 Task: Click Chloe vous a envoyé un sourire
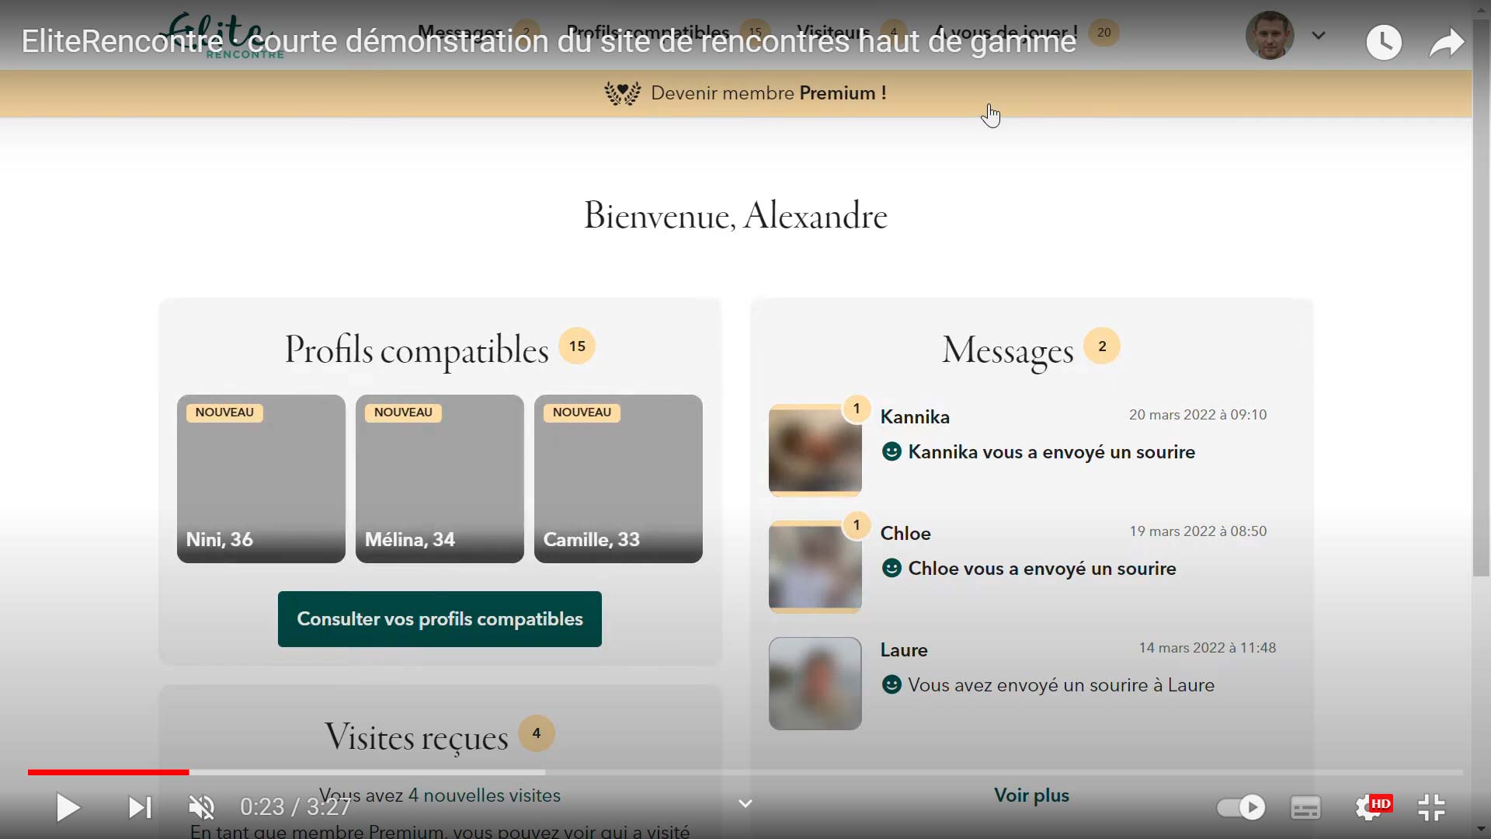click(1042, 569)
